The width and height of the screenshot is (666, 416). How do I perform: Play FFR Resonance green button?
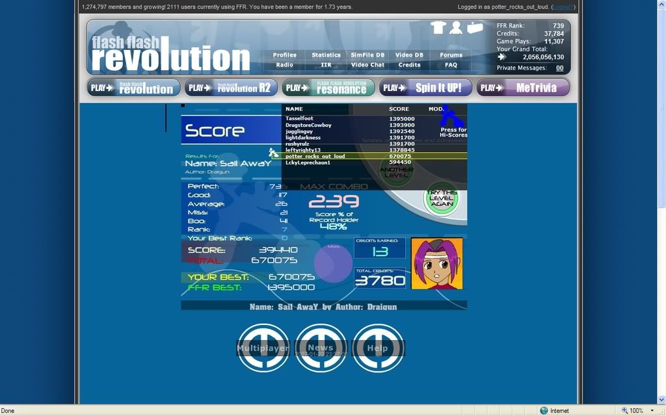click(328, 88)
